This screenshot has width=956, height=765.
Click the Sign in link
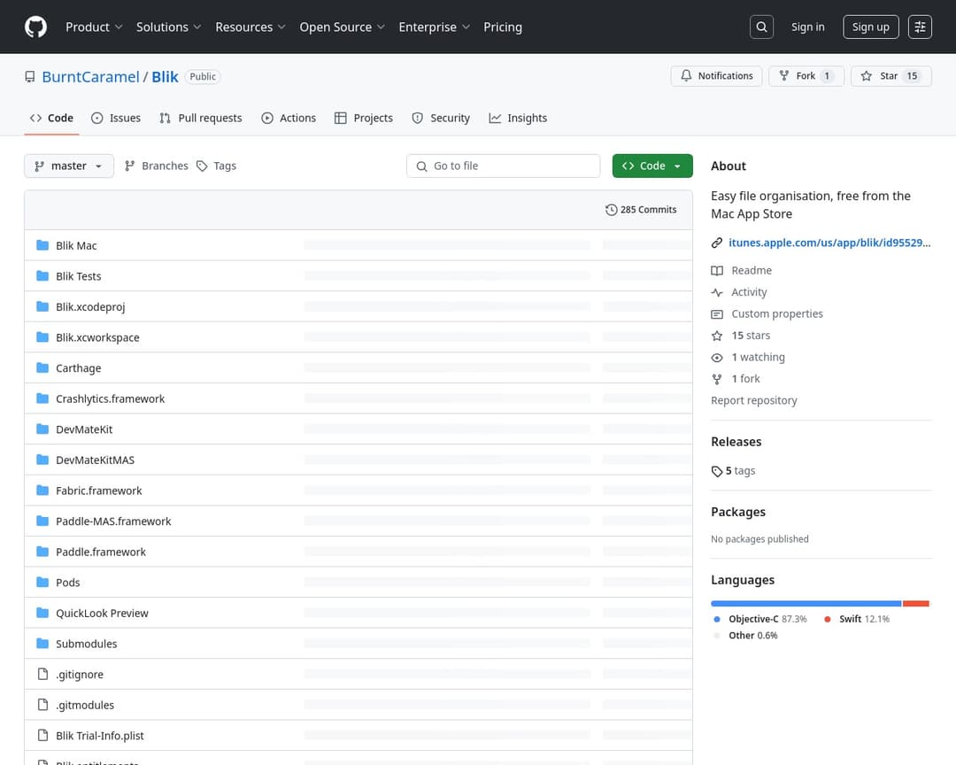pyautogui.click(x=807, y=27)
